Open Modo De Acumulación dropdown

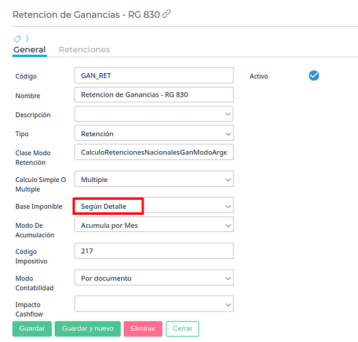154,224
